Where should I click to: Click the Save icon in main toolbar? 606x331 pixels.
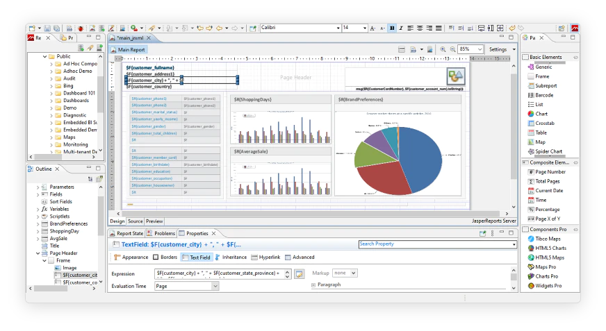(x=47, y=28)
